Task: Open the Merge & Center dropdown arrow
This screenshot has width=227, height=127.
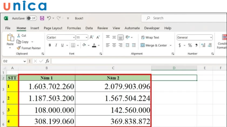Action: (x=171, y=45)
